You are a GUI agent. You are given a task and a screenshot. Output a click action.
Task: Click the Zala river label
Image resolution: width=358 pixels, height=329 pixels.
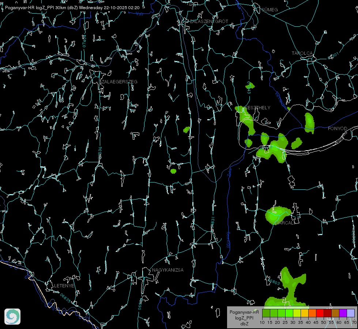[x=229, y=172]
